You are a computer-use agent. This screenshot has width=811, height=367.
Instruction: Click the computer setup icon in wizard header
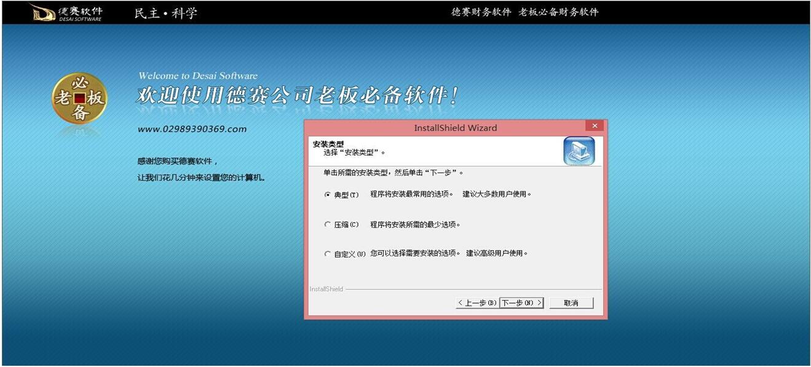click(579, 151)
